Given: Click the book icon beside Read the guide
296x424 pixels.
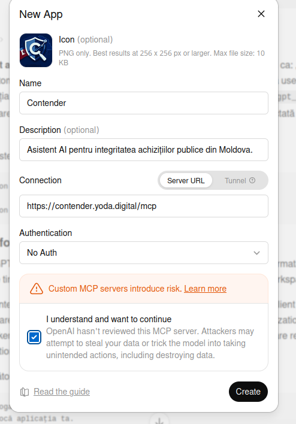Looking at the screenshot, I should [25, 392].
